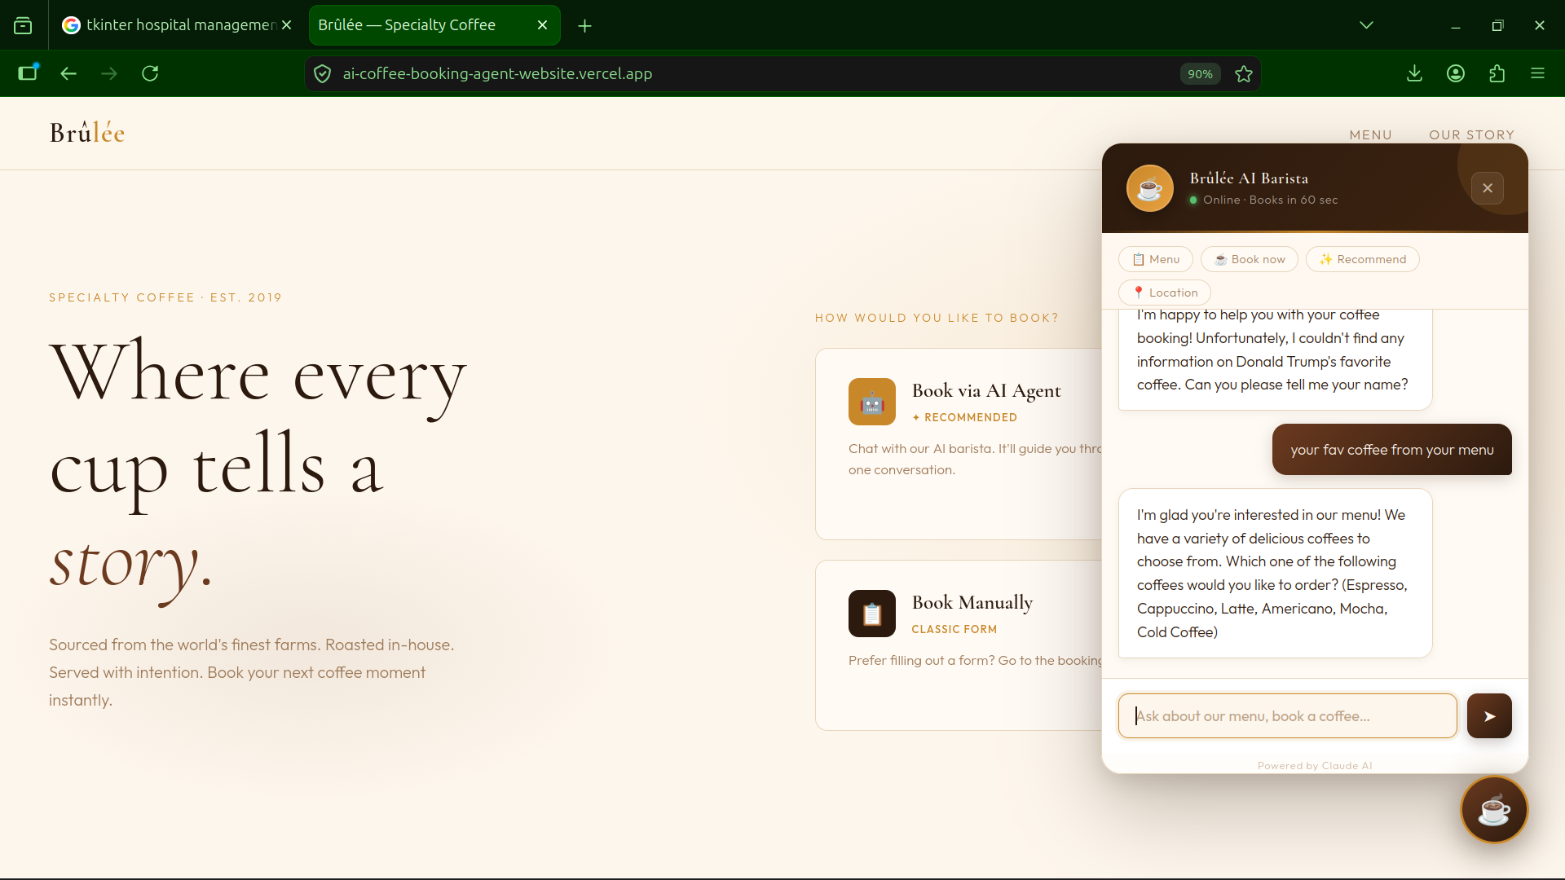Expand the list all tabs dropdown

click(1367, 25)
